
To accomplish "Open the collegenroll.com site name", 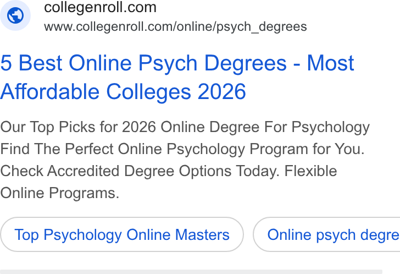I will (100, 7).
